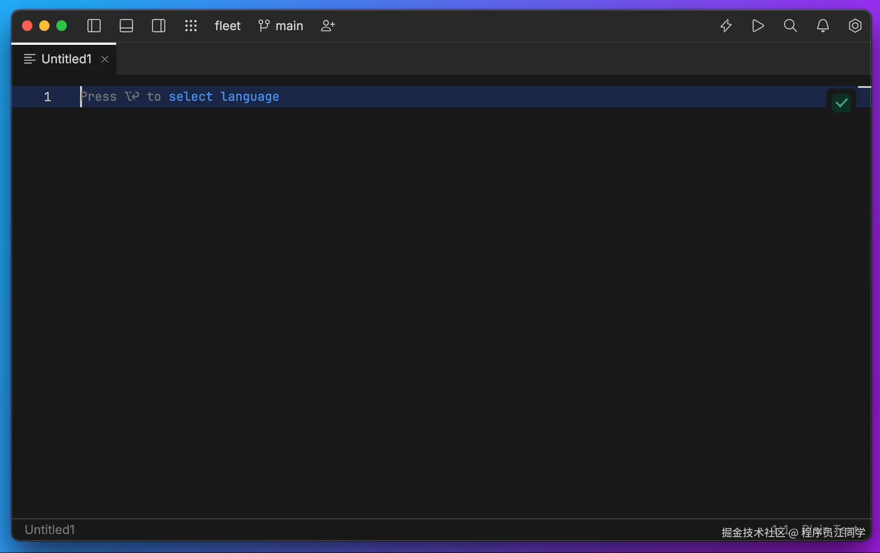This screenshot has height=553, width=880.
Task: Toggle the bottom panel view
Action: (x=126, y=26)
